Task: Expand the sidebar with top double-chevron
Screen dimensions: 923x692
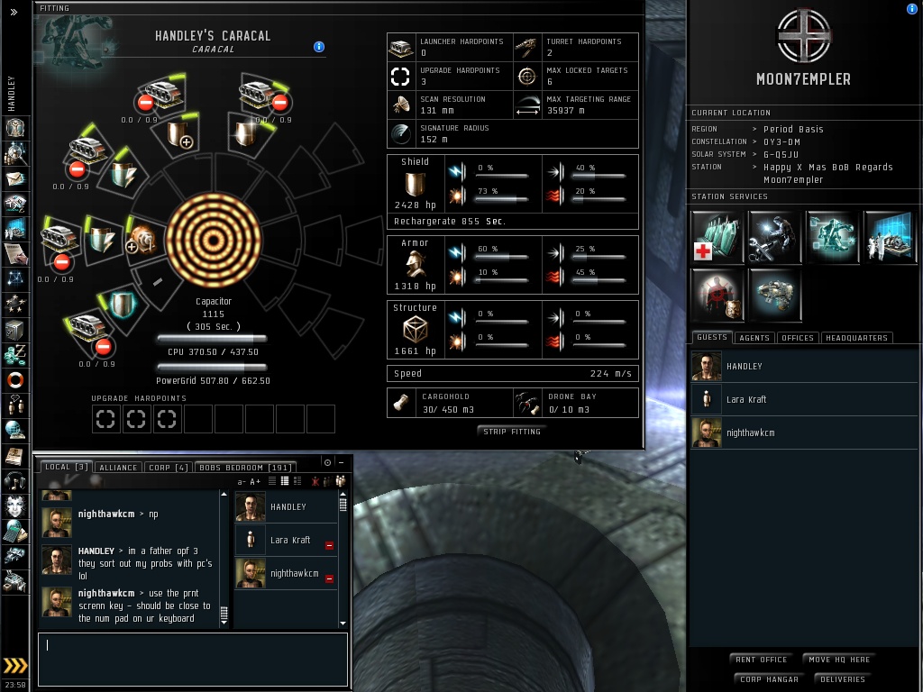Action: 14,12
